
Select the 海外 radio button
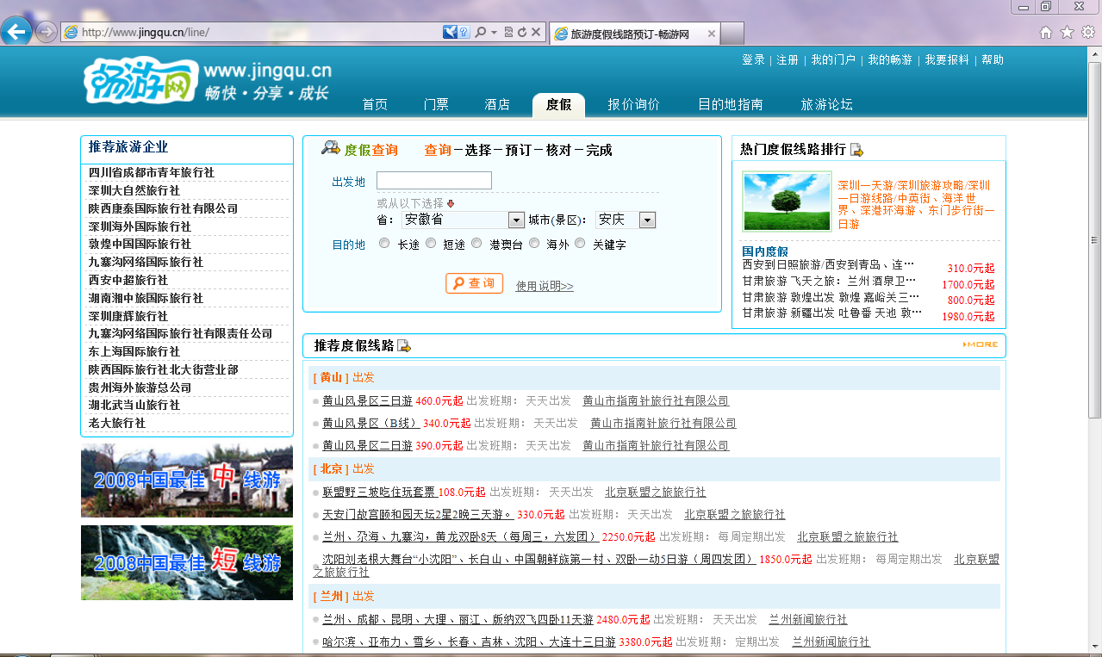[534, 244]
